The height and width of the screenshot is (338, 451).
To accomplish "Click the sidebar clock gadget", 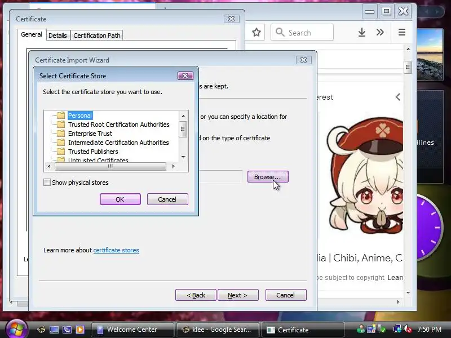I will coord(430,227).
